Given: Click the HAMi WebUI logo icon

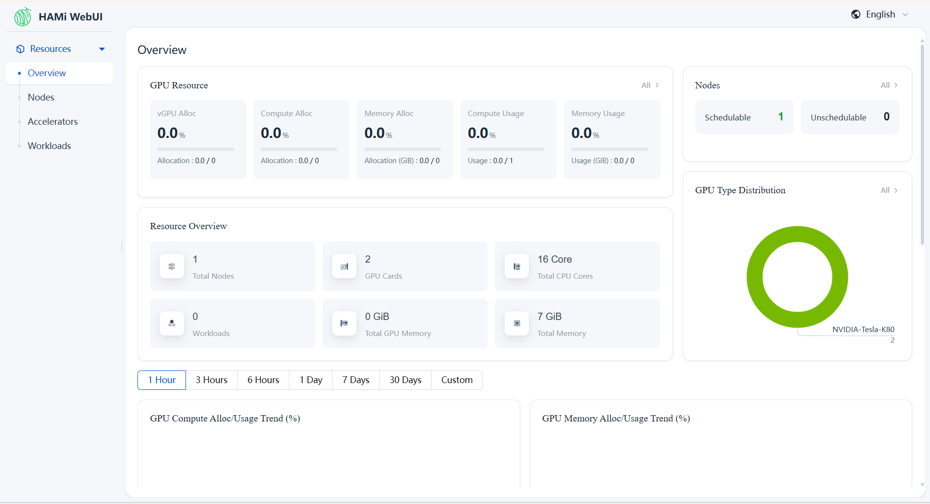Looking at the screenshot, I should tap(23, 17).
